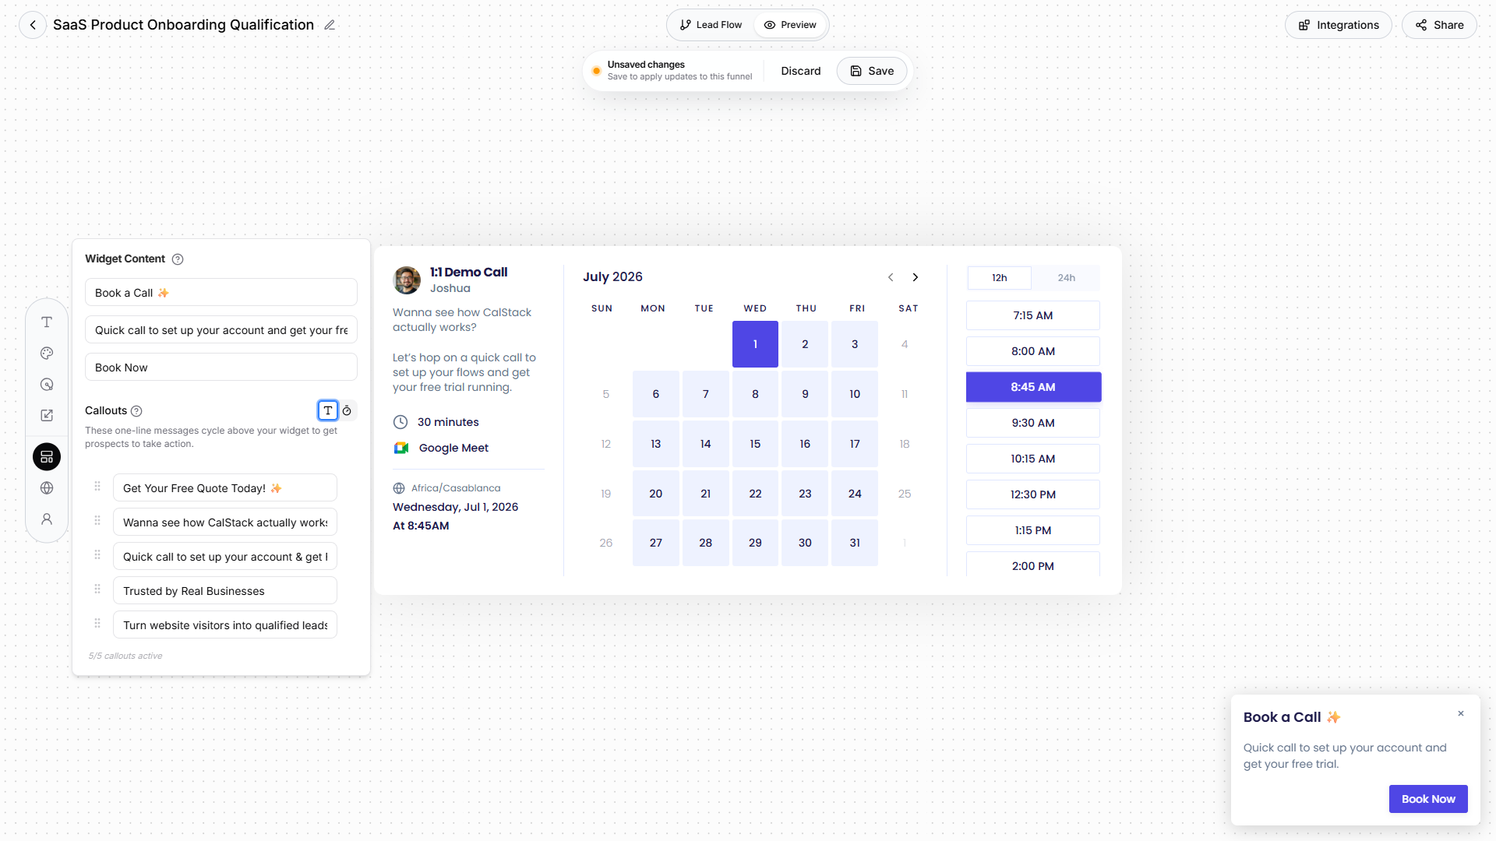This screenshot has height=841, width=1496.
Task: Select July 3 in the calendar
Action: [855, 344]
